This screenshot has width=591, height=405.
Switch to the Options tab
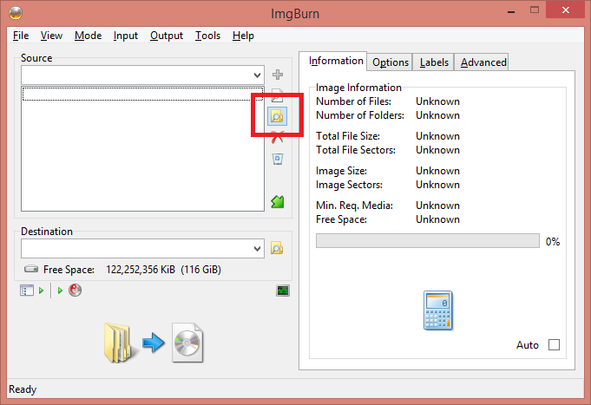[x=391, y=62]
